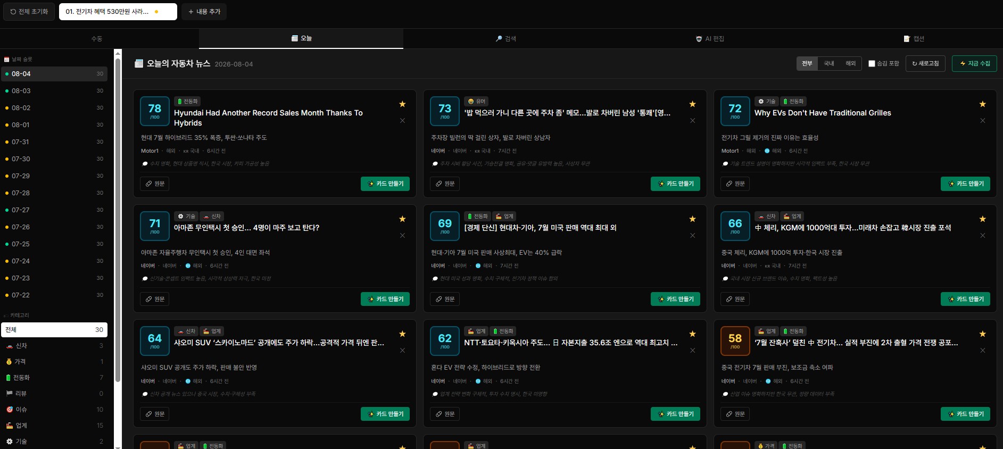Open the 08-03 date slot
Viewport: 1003px width, 449px height.
point(54,91)
